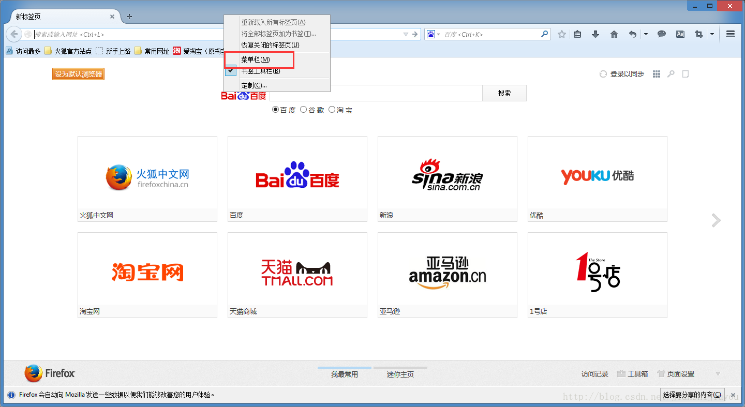Dismiss the Mozilla data notification bar
This screenshot has height=407, width=745.
[x=733, y=395]
